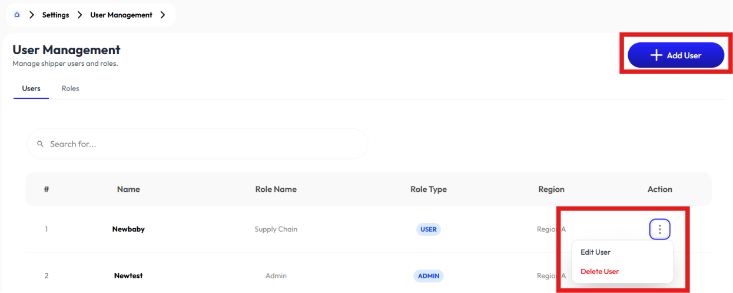
Task: Choose Delete User from the action menu
Action: (x=599, y=271)
